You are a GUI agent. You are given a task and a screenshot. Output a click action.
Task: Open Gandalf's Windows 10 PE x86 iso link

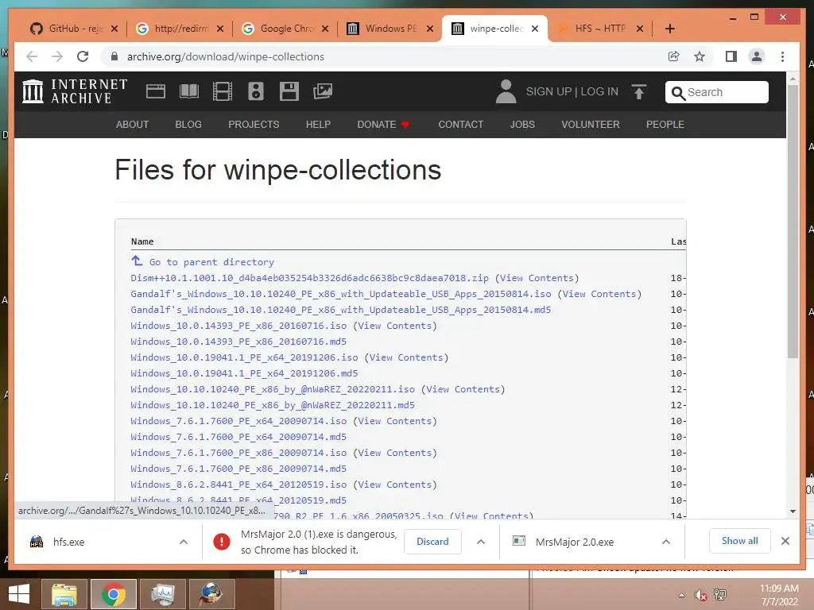tap(340, 294)
